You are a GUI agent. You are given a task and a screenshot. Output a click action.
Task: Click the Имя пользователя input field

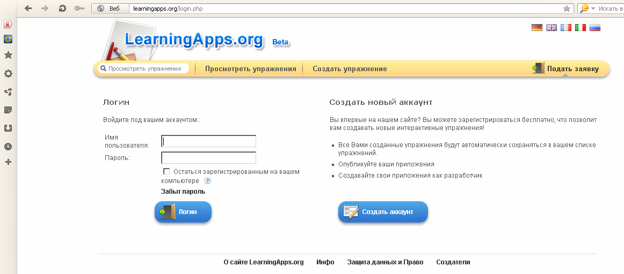[208, 141]
